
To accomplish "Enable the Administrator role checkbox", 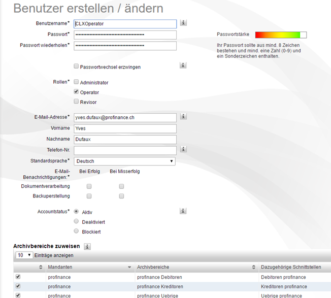I will pos(76,82).
